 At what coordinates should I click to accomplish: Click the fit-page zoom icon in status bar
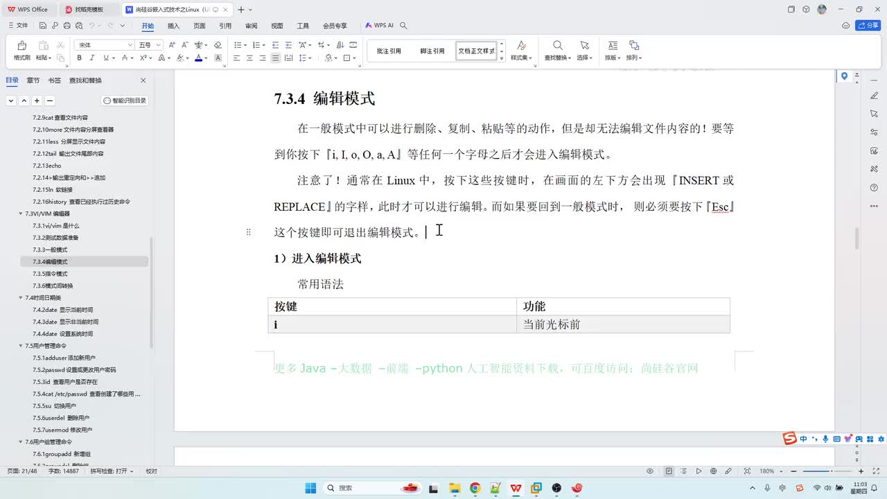(746, 471)
